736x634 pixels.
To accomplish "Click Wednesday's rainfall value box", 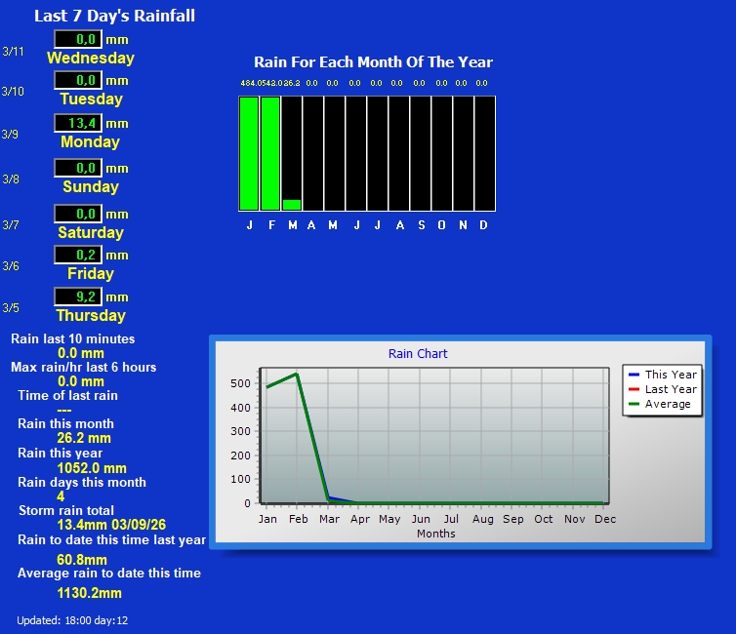I will (x=77, y=39).
